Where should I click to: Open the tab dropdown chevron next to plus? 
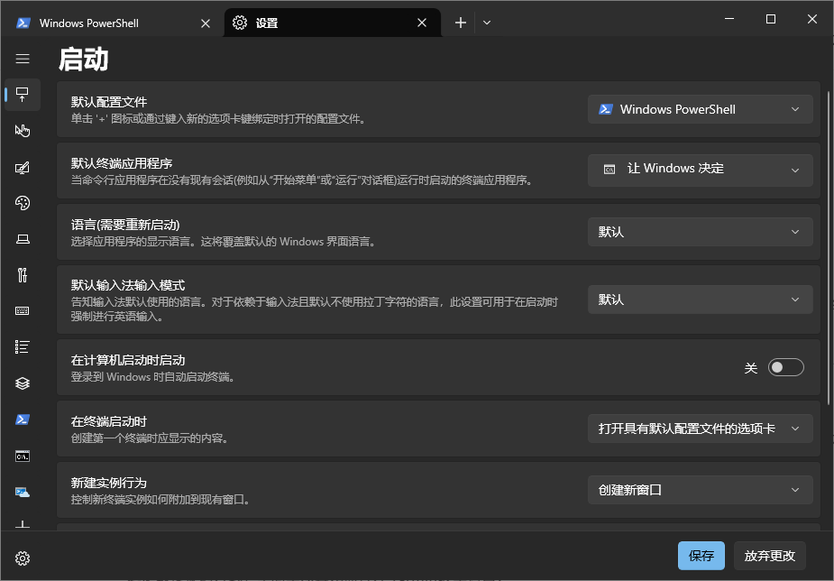[x=486, y=23]
